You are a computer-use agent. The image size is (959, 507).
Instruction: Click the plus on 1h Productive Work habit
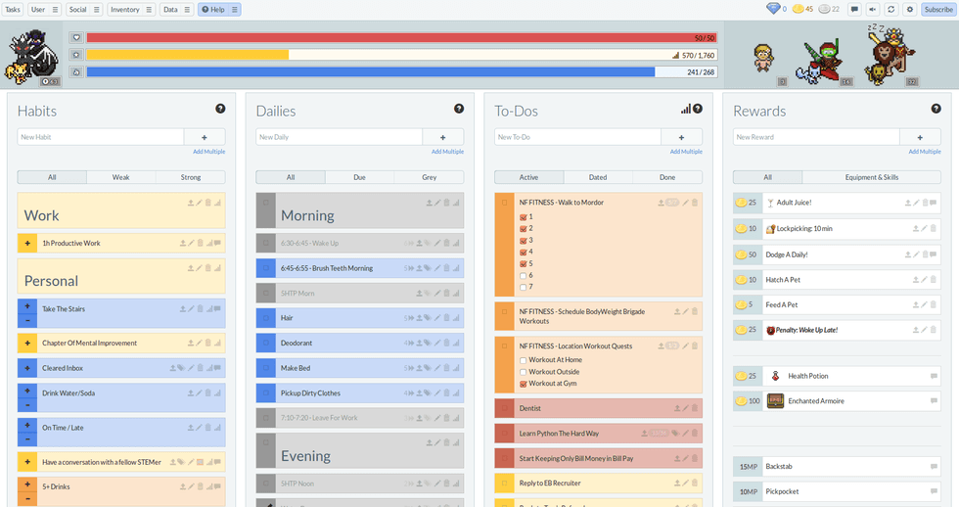26,244
